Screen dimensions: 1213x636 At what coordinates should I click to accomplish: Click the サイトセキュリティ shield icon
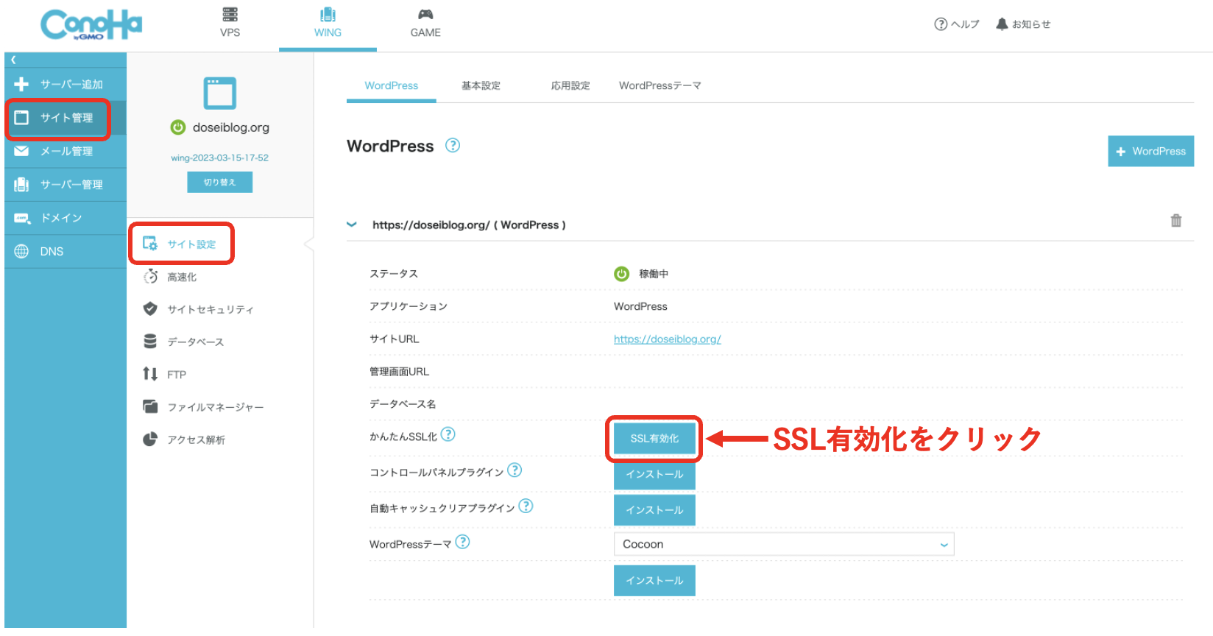150,309
